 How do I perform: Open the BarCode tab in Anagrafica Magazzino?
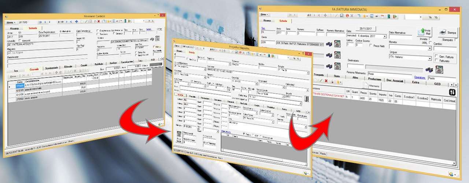(x=244, y=104)
